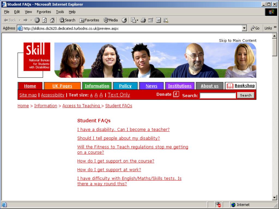Screen dimensions: 279x209
Task: Select the Institutions navigation tab
Action: click(180, 86)
